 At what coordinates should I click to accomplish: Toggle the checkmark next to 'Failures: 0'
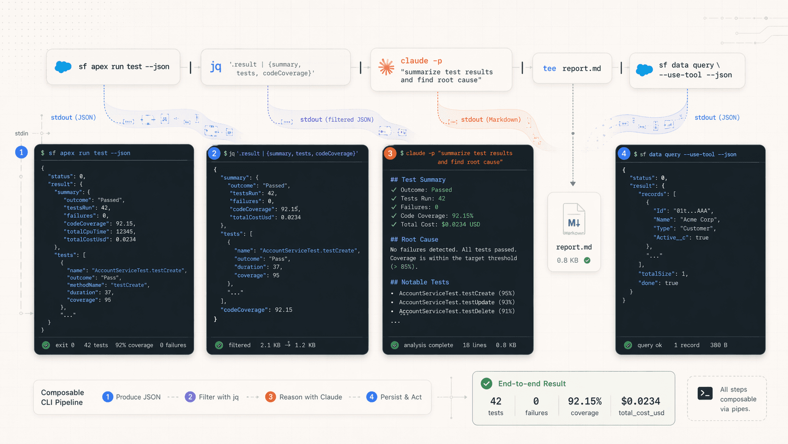click(394, 207)
